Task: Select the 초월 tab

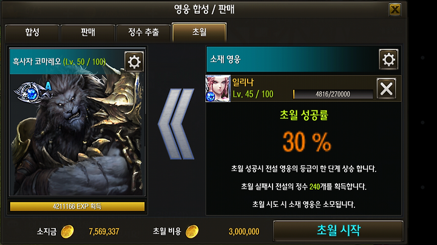Action: click(x=199, y=32)
